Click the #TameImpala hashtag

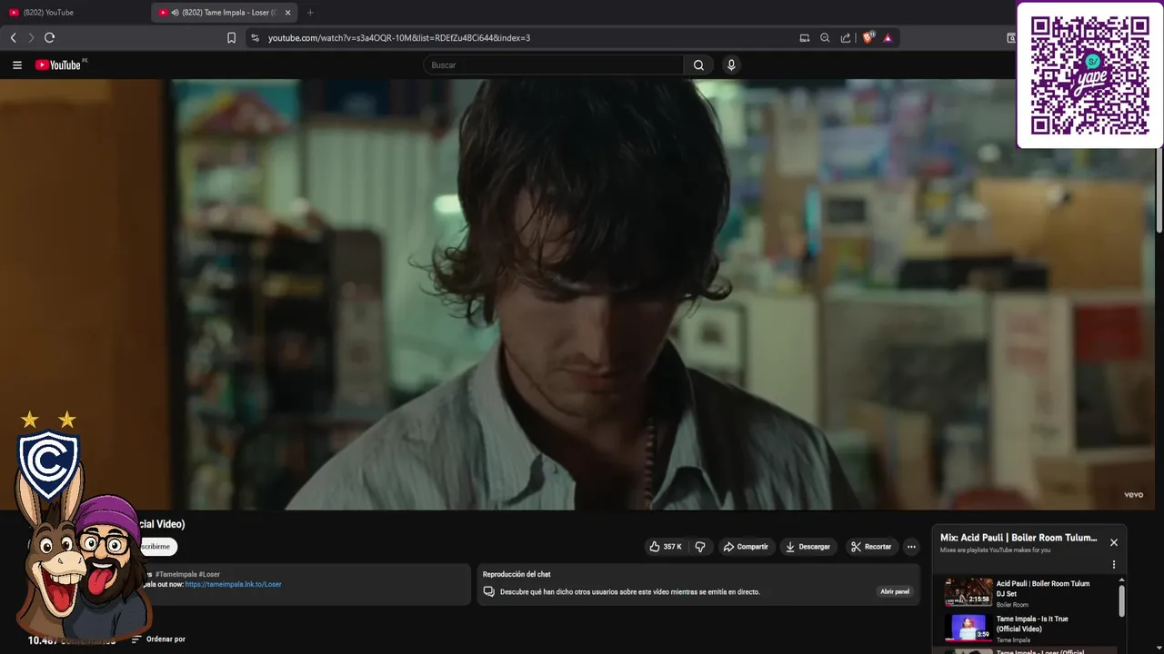coord(176,574)
